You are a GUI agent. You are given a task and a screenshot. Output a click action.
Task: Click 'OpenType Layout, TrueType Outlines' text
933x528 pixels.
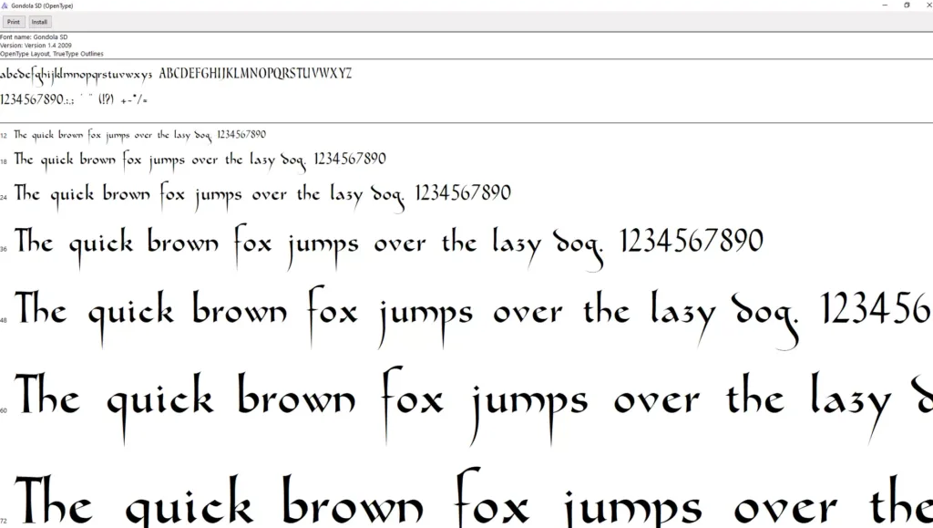52,54
